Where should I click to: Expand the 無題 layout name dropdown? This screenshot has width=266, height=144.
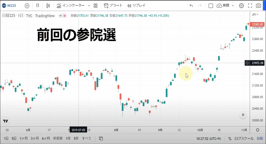(233, 6)
